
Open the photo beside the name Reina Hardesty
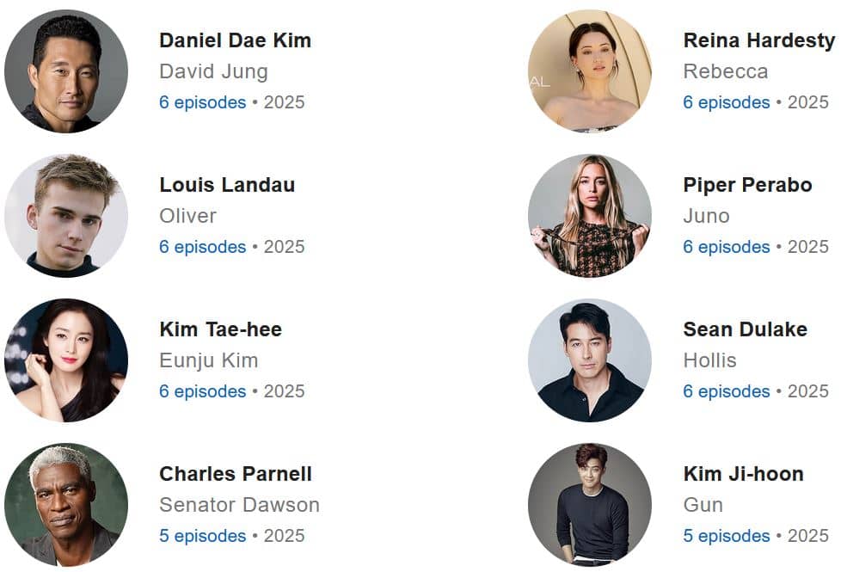point(590,71)
